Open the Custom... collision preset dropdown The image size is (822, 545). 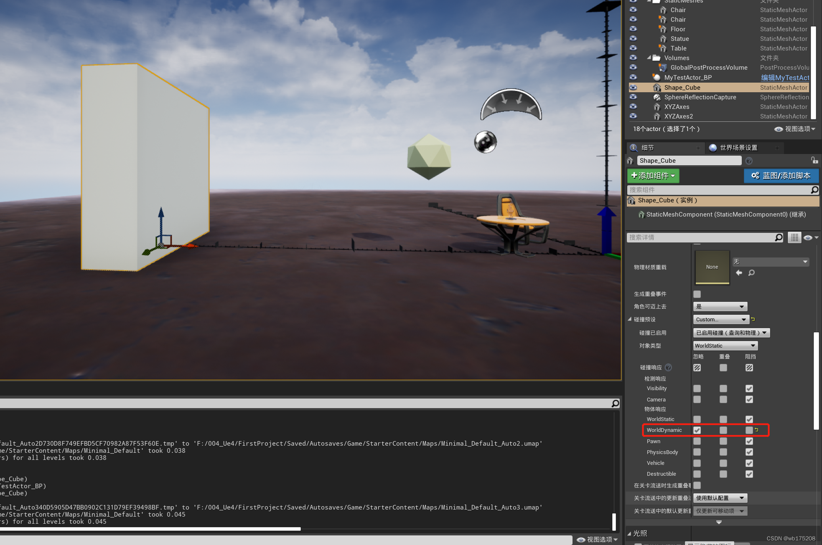point(721,319)
